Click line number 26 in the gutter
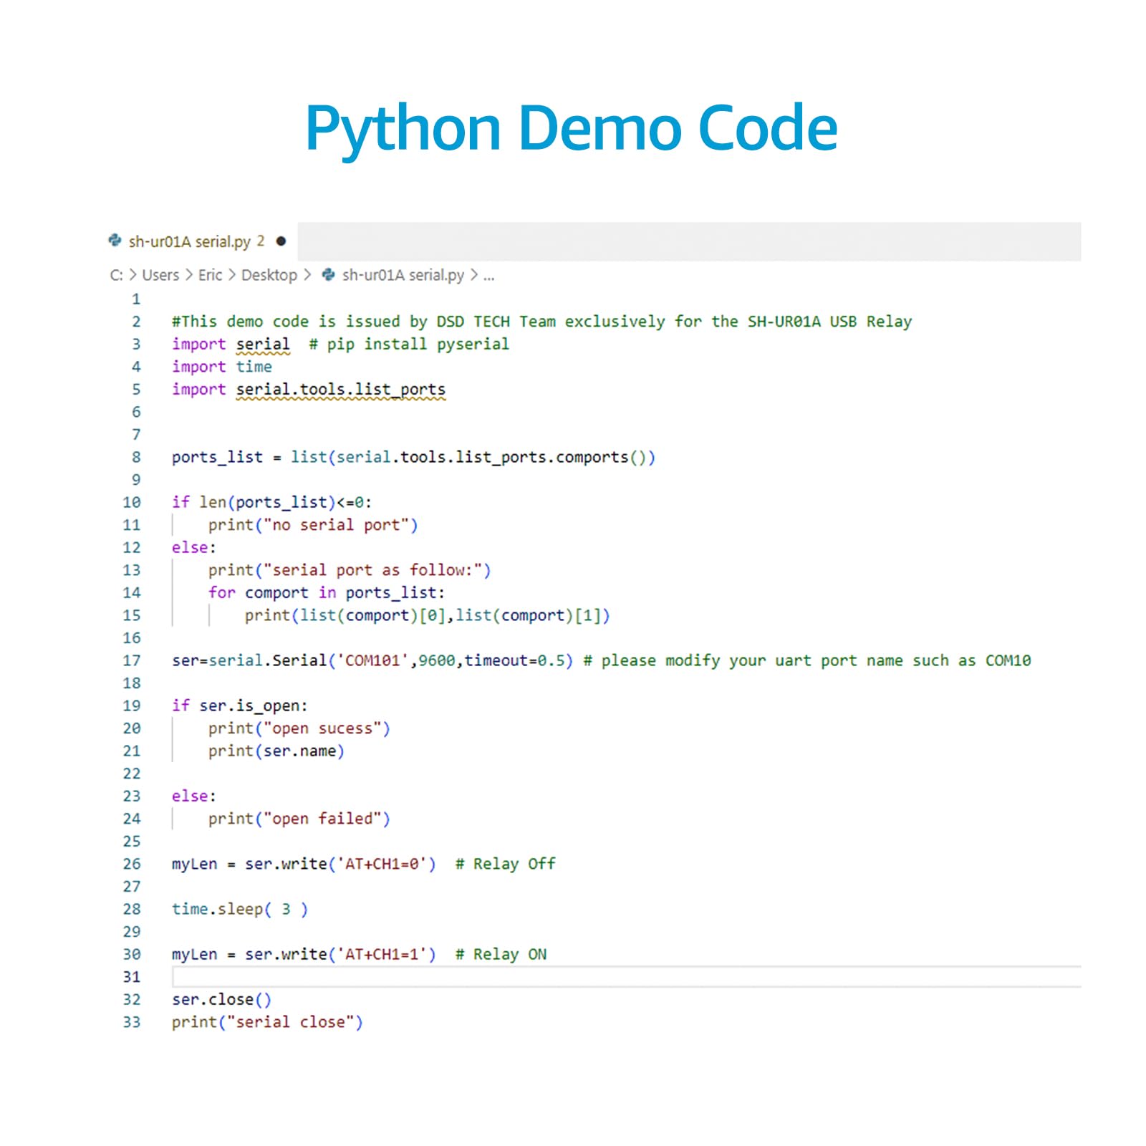This screenshot has width=1146, height=1146. click(132, 864)
